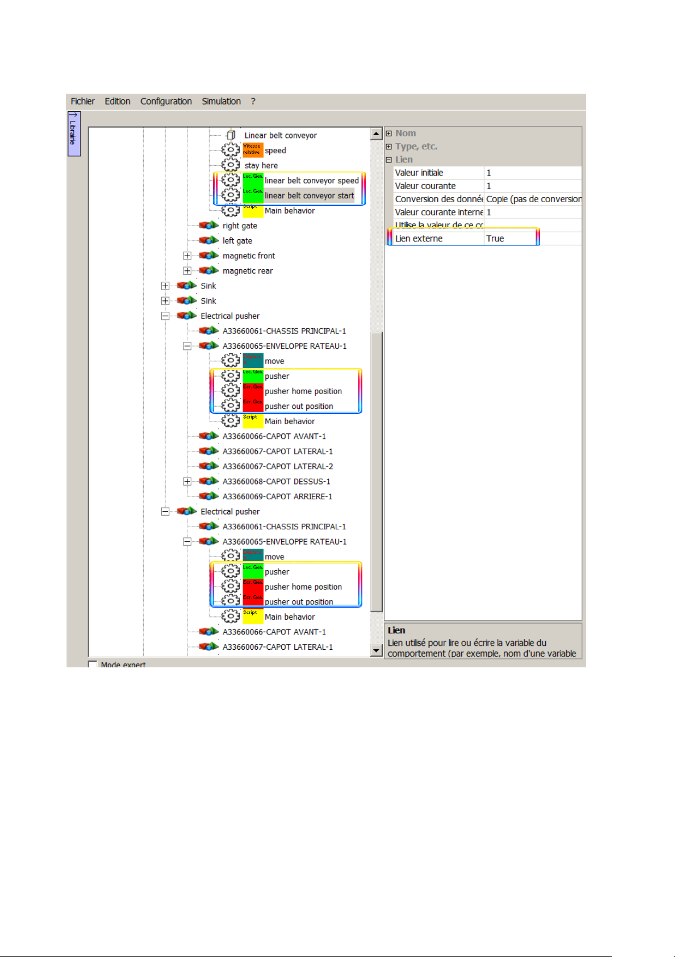Open the ? help menu
Viewport: 677px width, 957px height.
tap(253, 101)
